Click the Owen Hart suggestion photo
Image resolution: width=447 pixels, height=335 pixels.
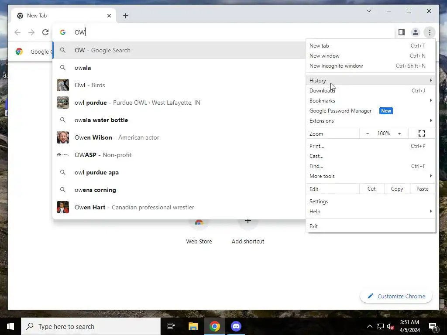tap(63, 207)
